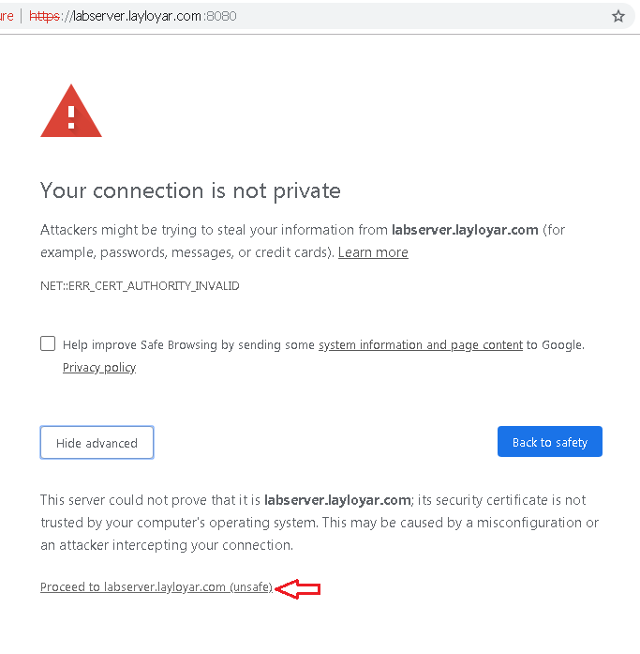Proceed to labserver.layloyar.com (unsafe)

click(156, 586)
